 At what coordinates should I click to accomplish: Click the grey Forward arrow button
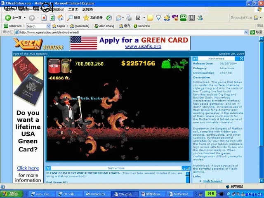tap(32, 18)
